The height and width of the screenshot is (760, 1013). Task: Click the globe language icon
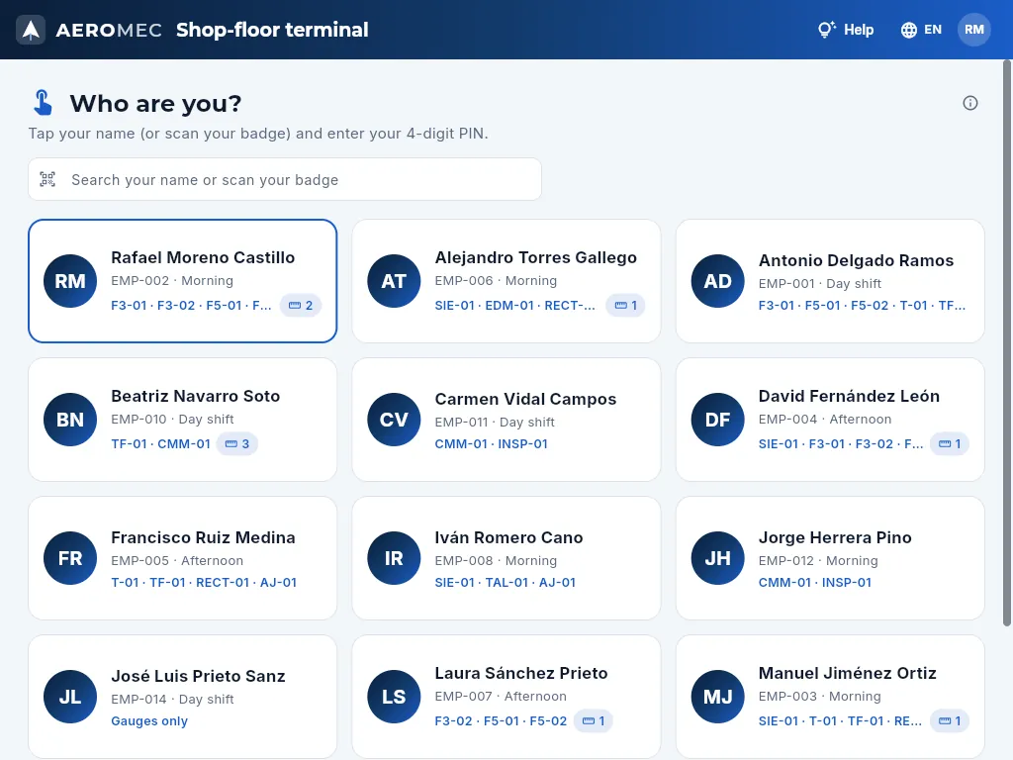click(909, 30)
